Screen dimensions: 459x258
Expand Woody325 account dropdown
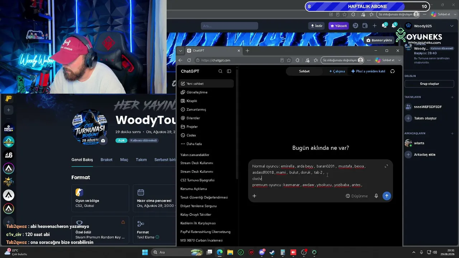pos(452,26)
